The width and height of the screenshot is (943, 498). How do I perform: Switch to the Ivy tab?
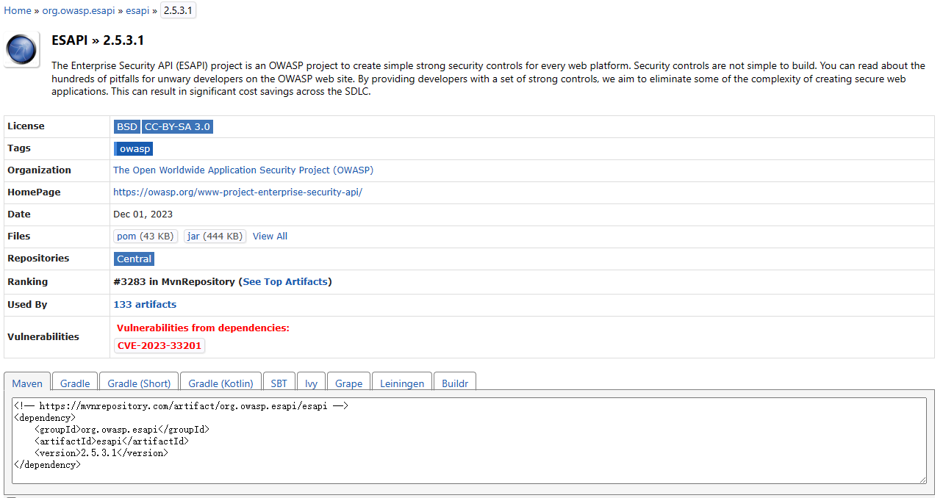[x=312, y=383]
